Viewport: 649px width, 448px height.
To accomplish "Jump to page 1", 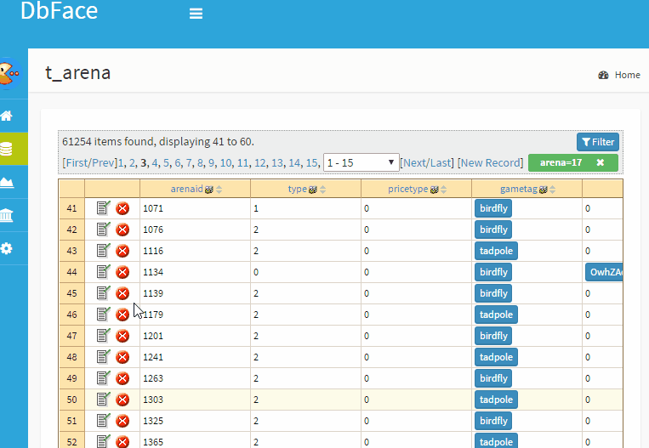I will click(121, 163).
